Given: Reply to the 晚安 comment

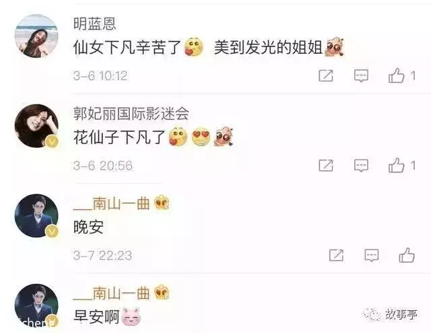Looking at the screenshot, I should tap(371, 256).
